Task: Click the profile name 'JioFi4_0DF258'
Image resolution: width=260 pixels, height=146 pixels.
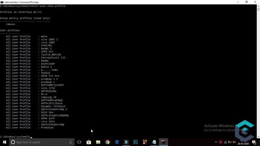Action: coord(51,55)
